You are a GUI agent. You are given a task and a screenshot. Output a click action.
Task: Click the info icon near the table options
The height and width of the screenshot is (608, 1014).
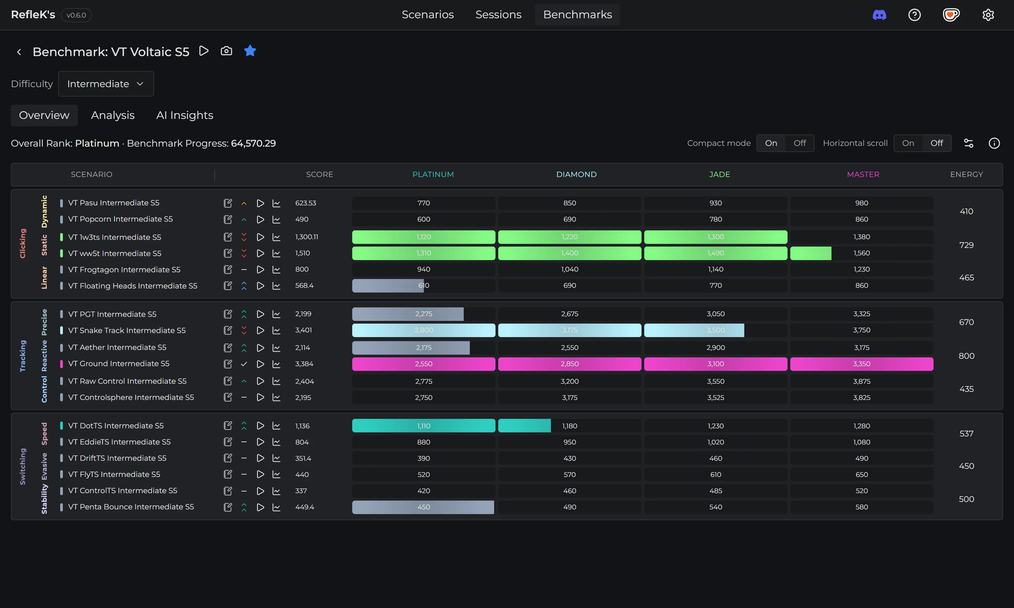tap(995, 143)
